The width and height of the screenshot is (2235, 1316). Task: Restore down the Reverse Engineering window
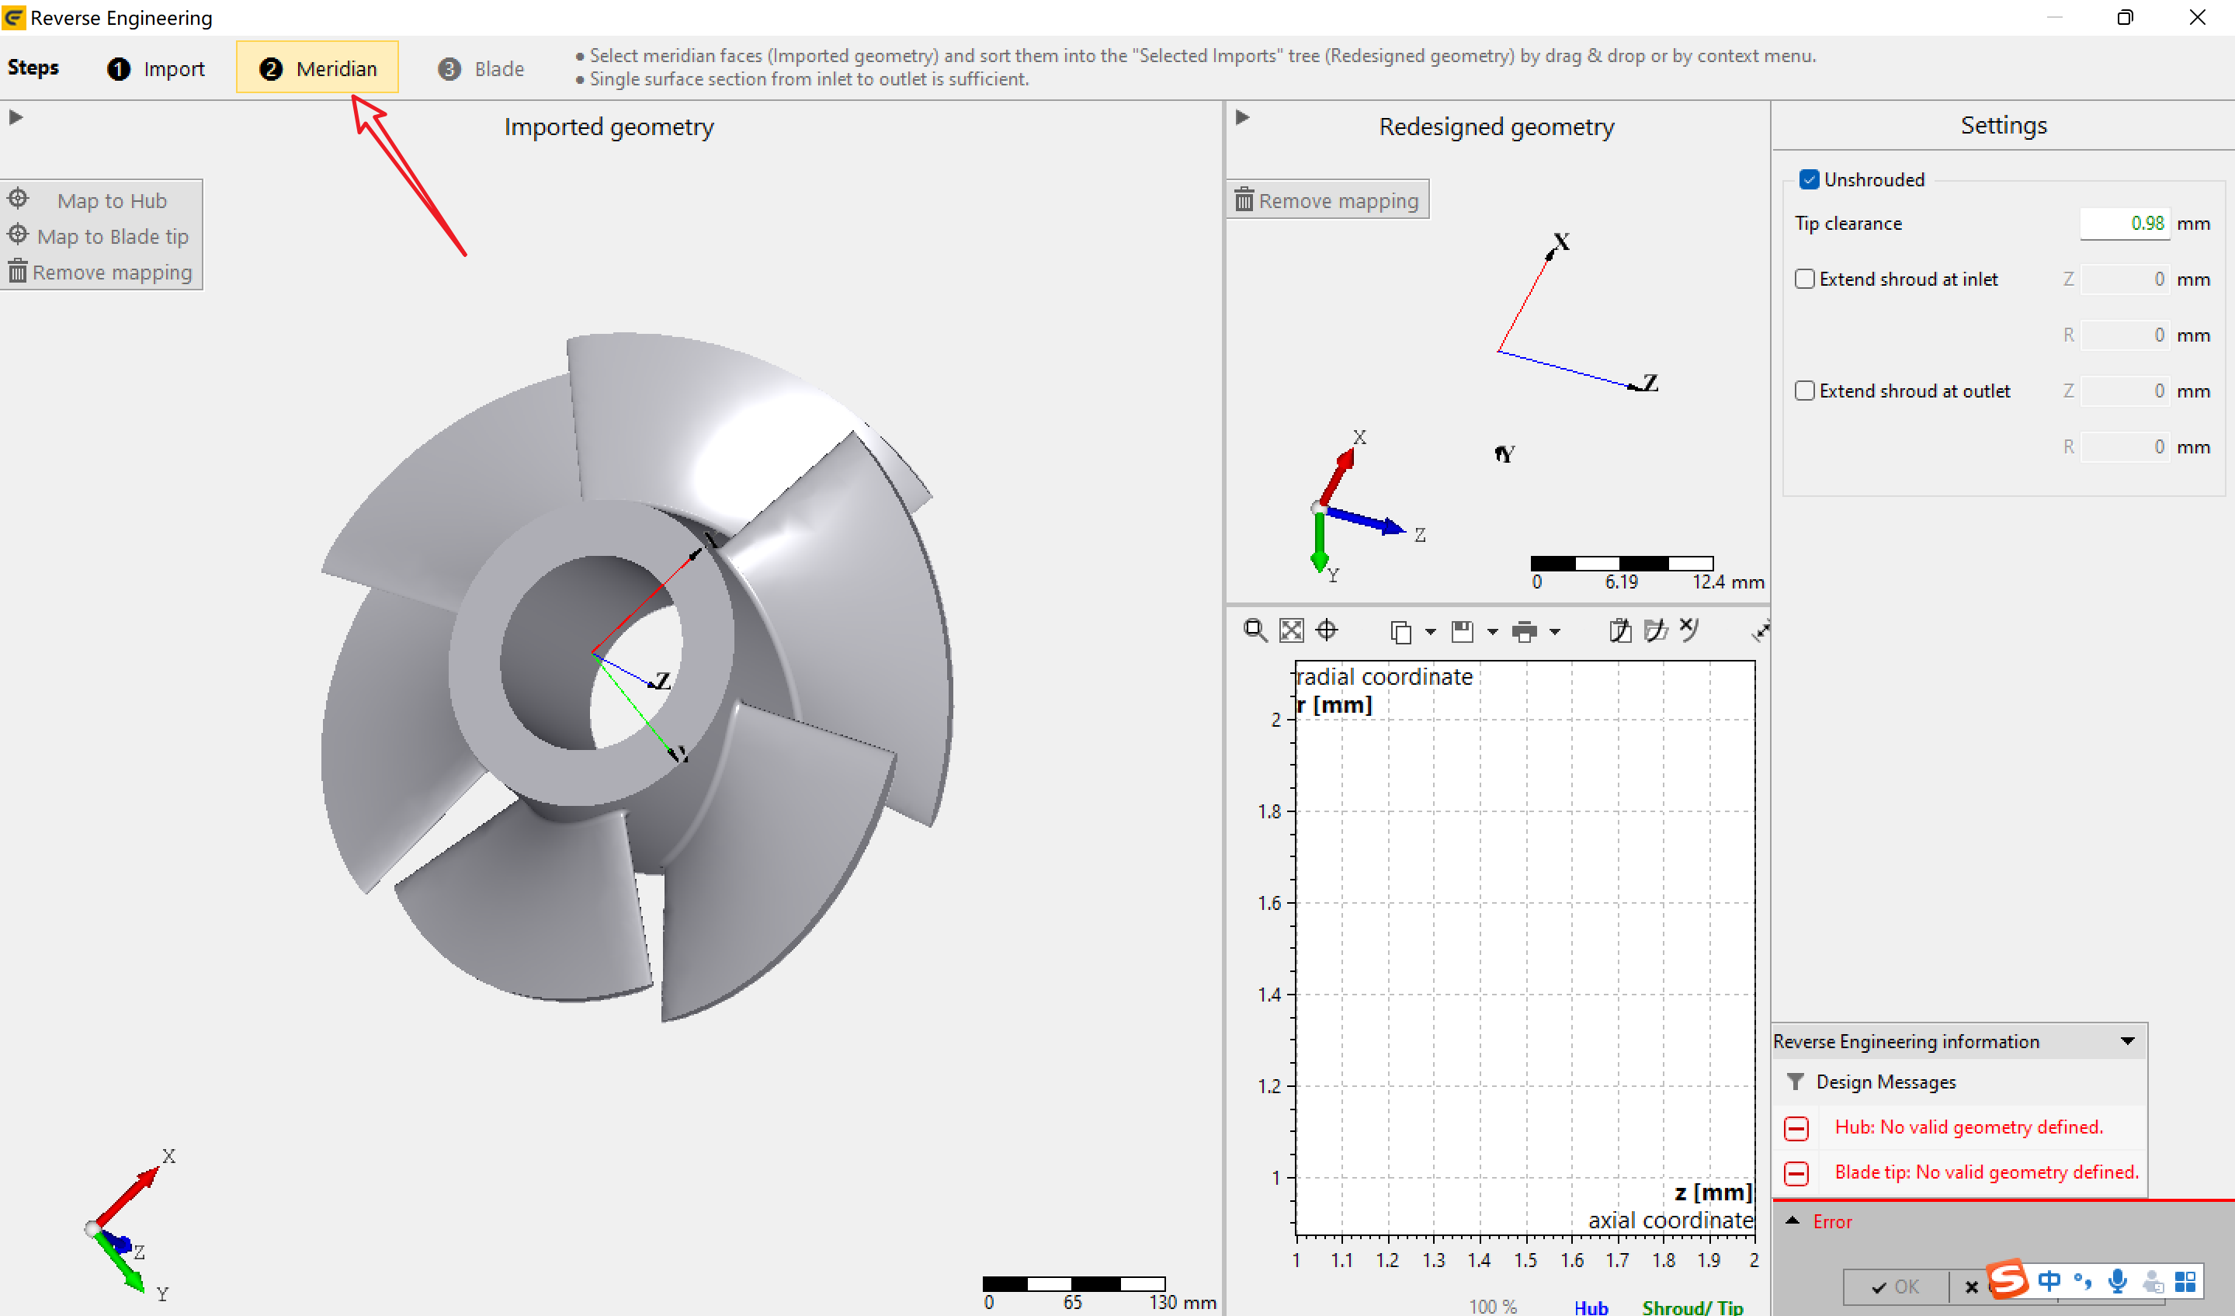point(2125,18)
